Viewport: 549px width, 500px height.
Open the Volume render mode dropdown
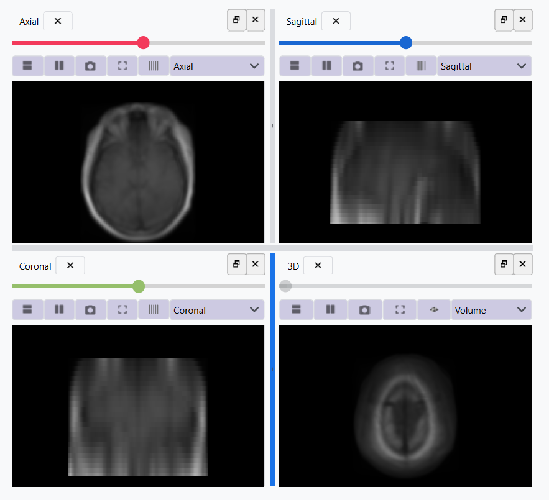pyautogui.click(x=491, y=310)
